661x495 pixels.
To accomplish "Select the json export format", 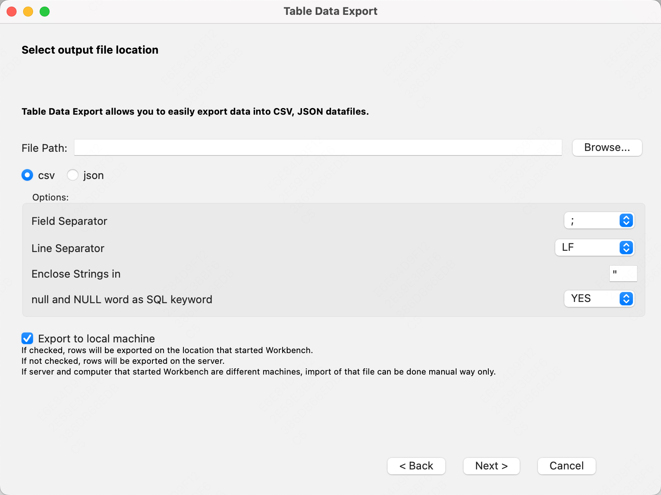I will 73,175.
